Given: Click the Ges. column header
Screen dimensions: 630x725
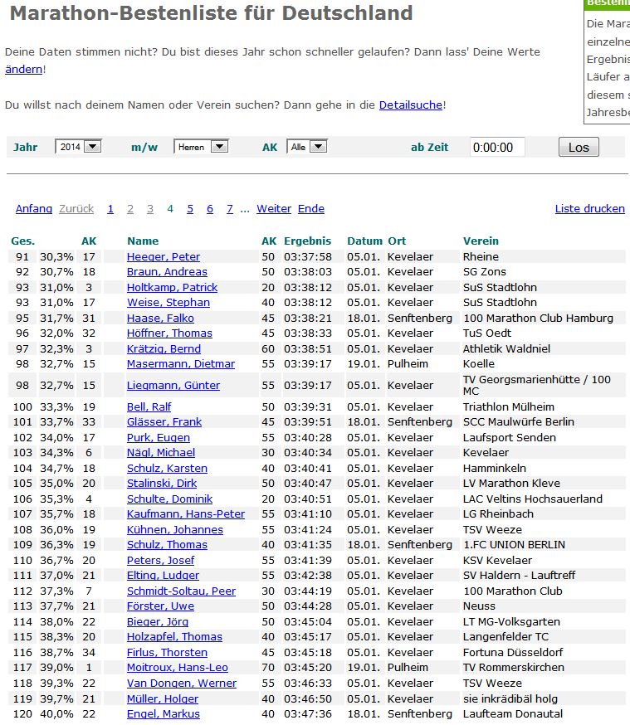Looking at the screenshot, I should (x=23, y=241).
